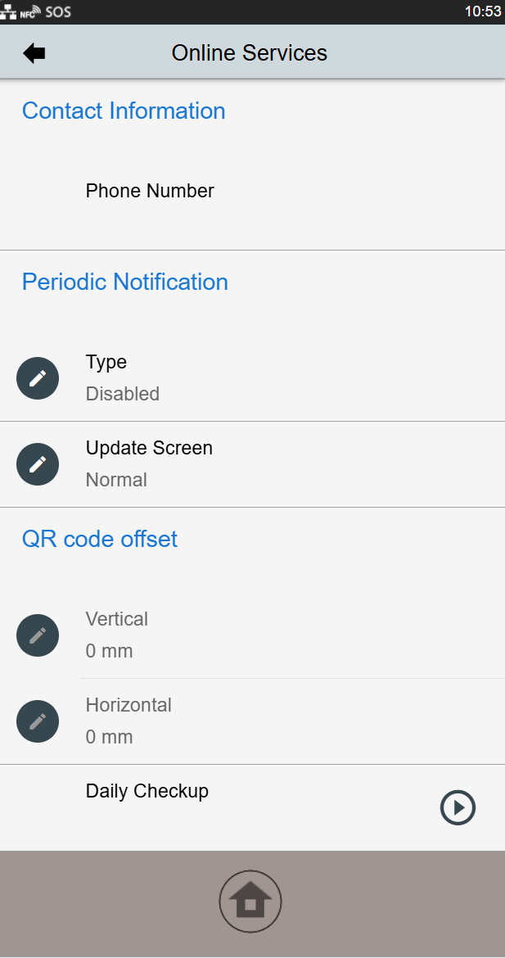
Task: Edit the Update Screen setting
Action: click(x=38, y=464)
